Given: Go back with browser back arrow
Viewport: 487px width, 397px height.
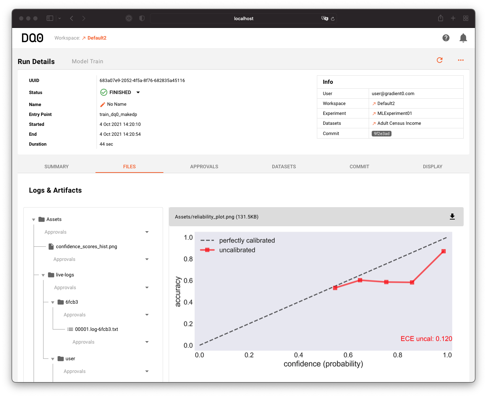Looking at the screenshot, I should pos(71,18).
